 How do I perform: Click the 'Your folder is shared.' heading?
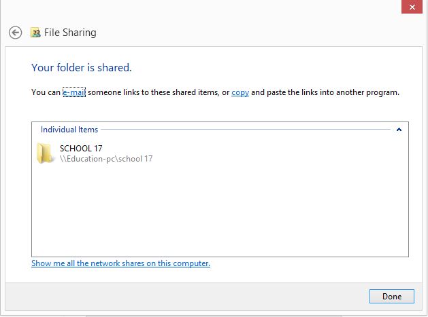(82, 67)
